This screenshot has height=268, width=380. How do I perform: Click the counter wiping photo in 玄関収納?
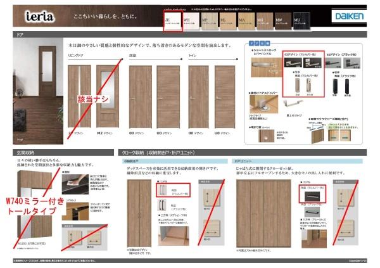click(75, 184)
